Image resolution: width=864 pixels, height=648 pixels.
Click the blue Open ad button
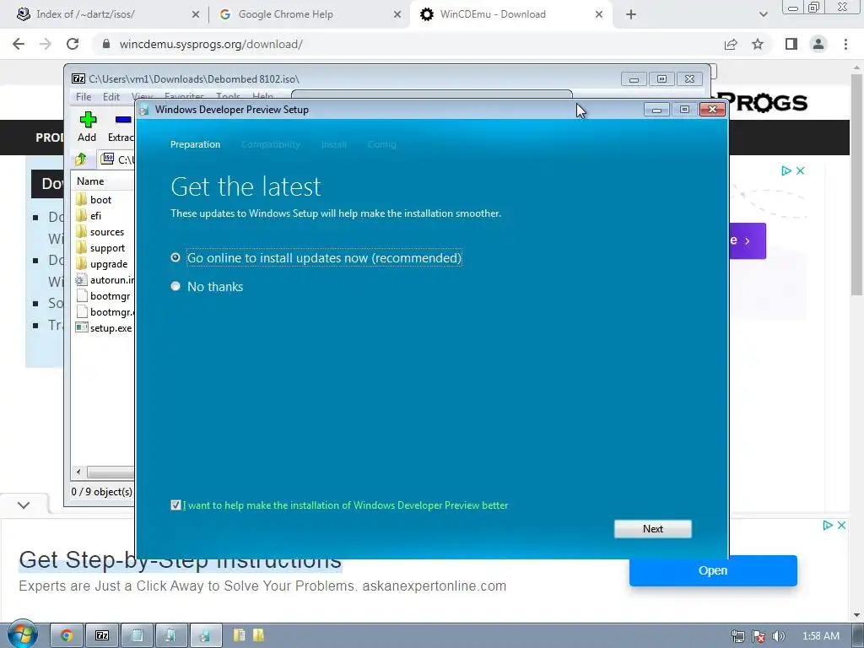(713, 570)
